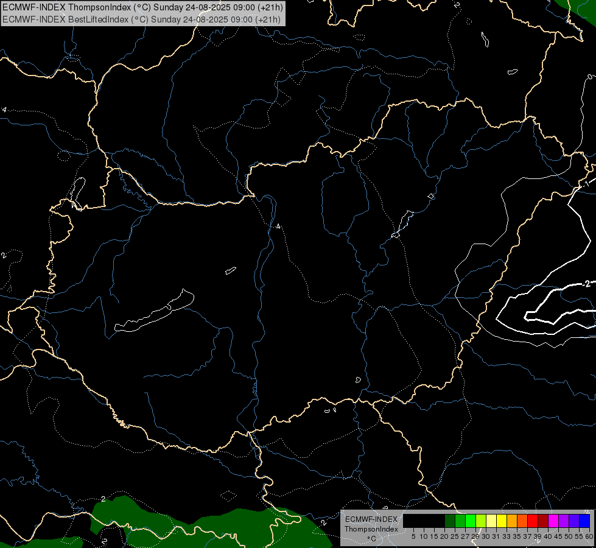
Task: Pick the bright yellow 31–33 legend swatch
Action: point(502,521)
